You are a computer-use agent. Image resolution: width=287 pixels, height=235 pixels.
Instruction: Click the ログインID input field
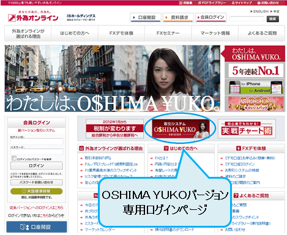(x=37, y=142)
